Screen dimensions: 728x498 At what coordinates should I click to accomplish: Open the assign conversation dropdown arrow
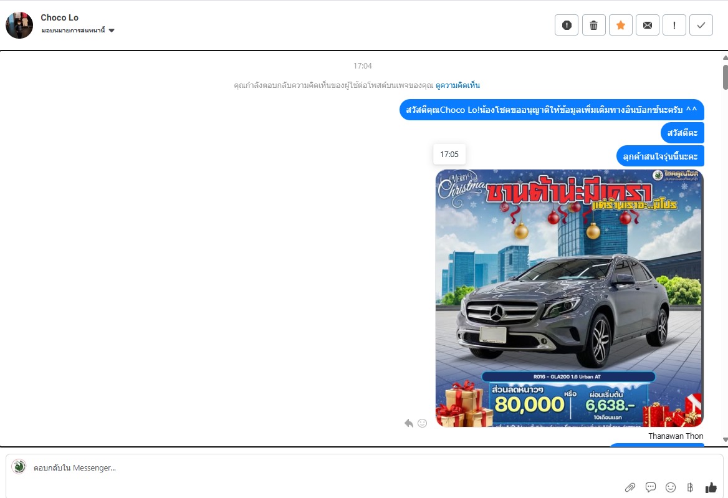(112, 31)
